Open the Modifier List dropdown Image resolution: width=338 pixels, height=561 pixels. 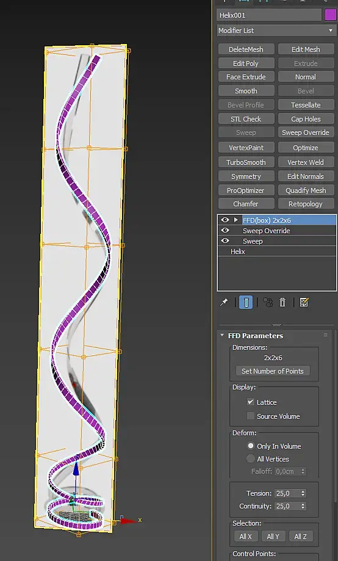pyautogui.click(x=276, y=31)
